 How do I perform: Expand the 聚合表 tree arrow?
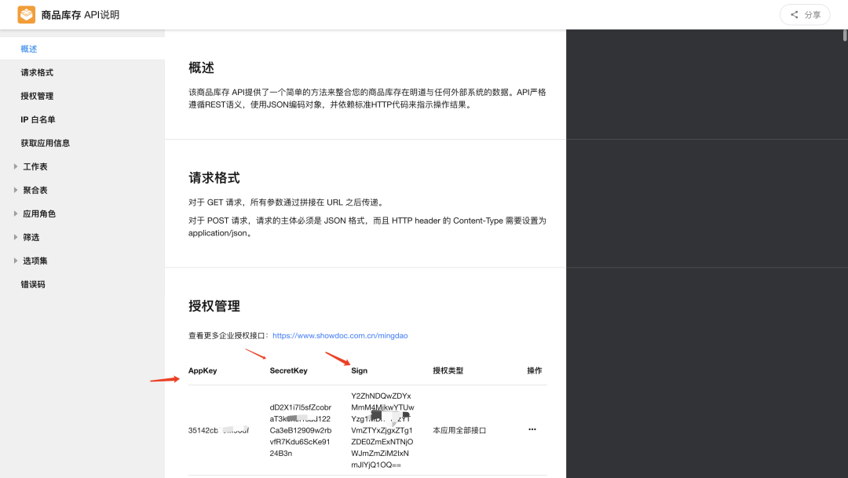coord(16,190)
